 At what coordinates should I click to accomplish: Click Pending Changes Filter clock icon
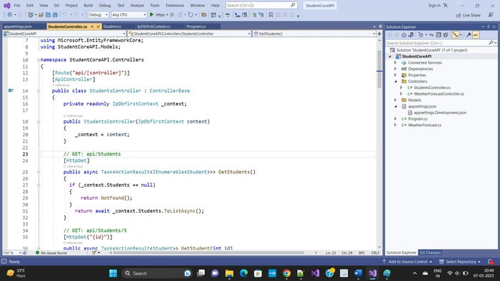(x=421, y=35)
